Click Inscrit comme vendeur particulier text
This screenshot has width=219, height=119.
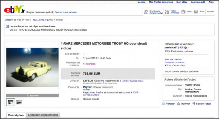pos(181,71)
